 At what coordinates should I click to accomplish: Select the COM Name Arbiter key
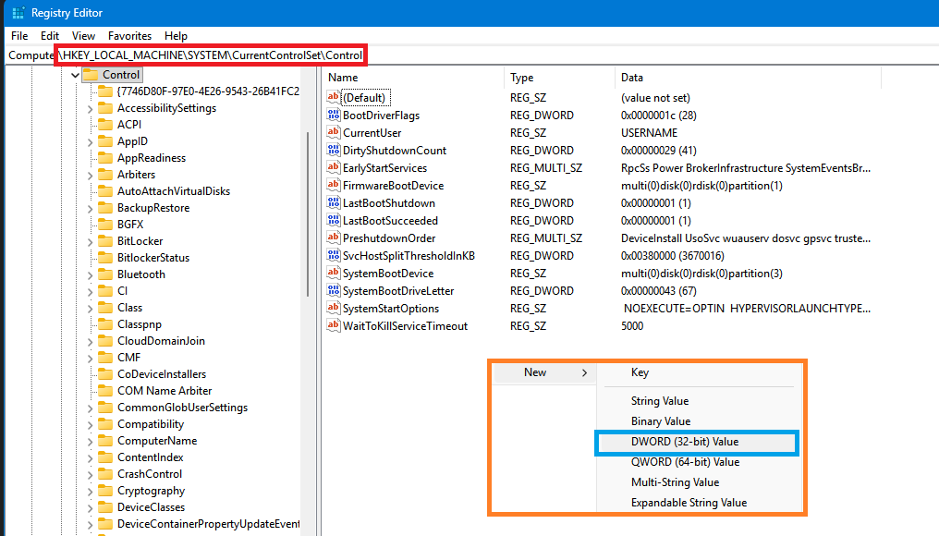point(165,391)
